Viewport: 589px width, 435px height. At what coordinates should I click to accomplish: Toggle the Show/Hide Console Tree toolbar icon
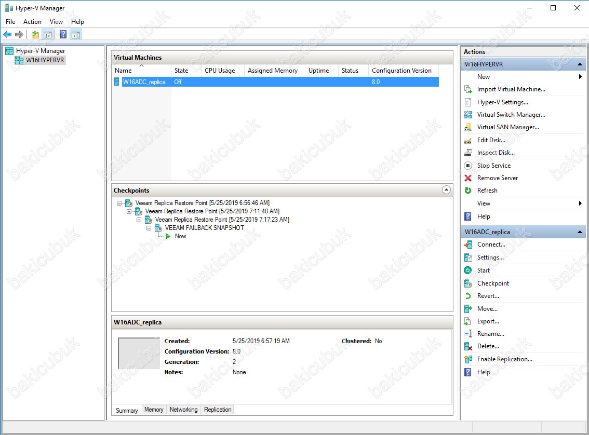click(x=48, y=35)
